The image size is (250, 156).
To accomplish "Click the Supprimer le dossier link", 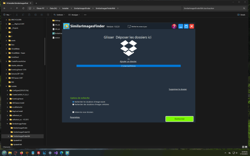I will [x=177, y=89].
